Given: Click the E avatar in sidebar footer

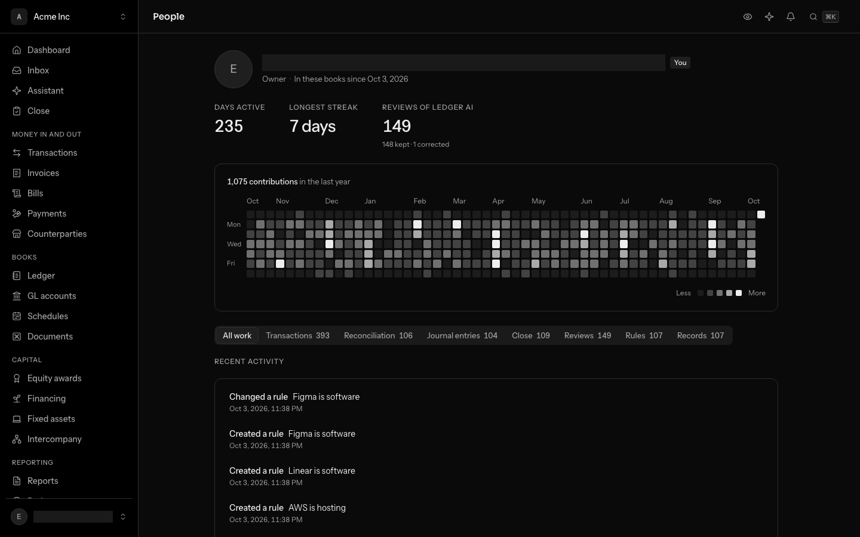Looking at the screenshot, I should [19, 517].
